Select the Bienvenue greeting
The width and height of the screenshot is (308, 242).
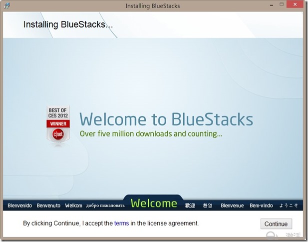click(x=232, y=205)
